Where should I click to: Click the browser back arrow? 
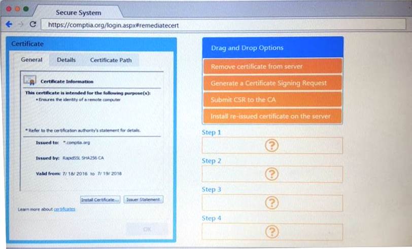(9, 24)
